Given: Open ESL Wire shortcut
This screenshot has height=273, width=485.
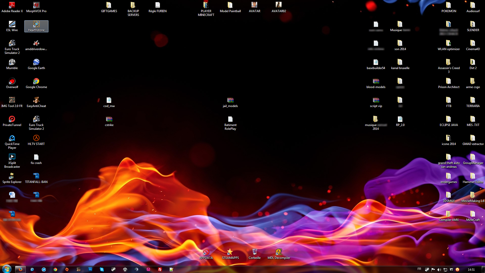Looking at the screenshot, I should point(12,26).
